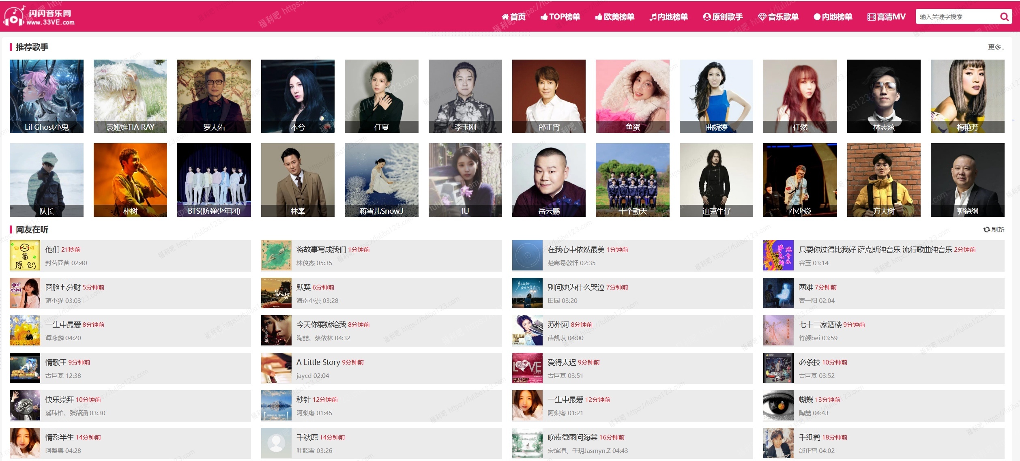Select the 音乐歌单 diamond menu item
Image resolution: width=1020 pixels, height=461 pixels.
pos(778,17)
